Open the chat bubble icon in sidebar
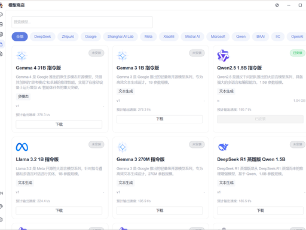 click(x=1, y=14)
